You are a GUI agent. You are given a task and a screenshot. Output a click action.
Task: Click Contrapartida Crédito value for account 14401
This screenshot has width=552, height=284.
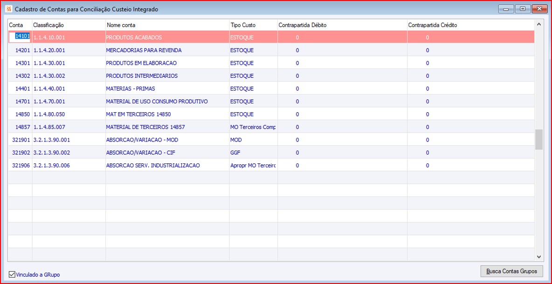(x=428, y=88)
